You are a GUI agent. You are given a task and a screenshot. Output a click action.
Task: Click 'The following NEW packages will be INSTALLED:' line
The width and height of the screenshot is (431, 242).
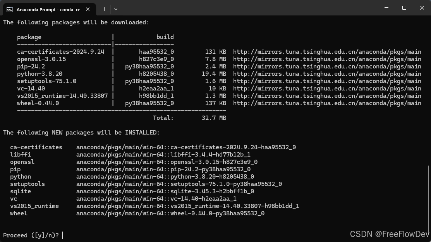tap(81, 133)
